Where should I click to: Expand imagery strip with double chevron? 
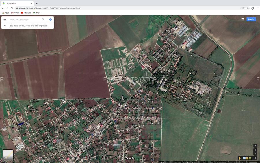click(255, 158)
